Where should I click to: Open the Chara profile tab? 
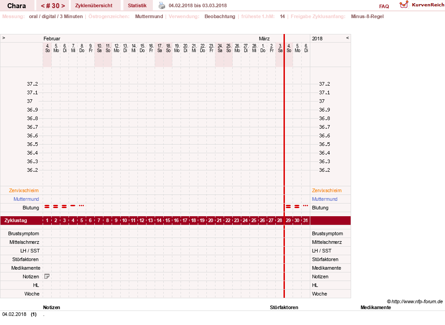(x=16, y=6)
